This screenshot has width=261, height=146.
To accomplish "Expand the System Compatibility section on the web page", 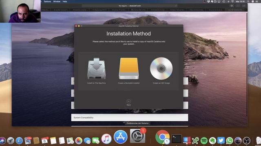I will click(x=130, y=118).
